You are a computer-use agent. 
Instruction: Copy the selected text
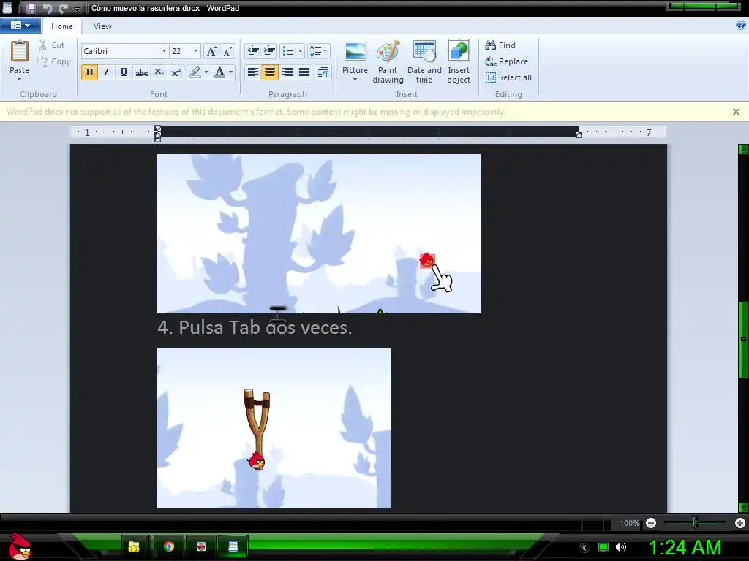click(x=53, y=61)
